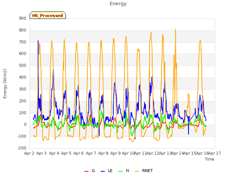Viewport: 237px width, 178px height.
Task: Click the Energy chart title
Action: tap(118, 4)
